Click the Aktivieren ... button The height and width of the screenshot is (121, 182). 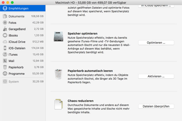pos(156,76)
